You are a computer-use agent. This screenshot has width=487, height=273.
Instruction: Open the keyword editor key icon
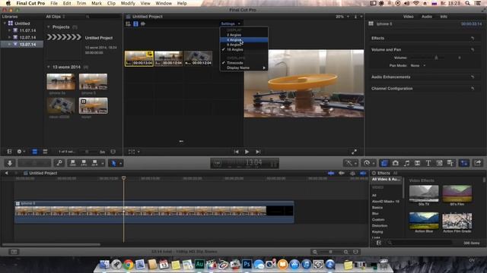[59, 163]
